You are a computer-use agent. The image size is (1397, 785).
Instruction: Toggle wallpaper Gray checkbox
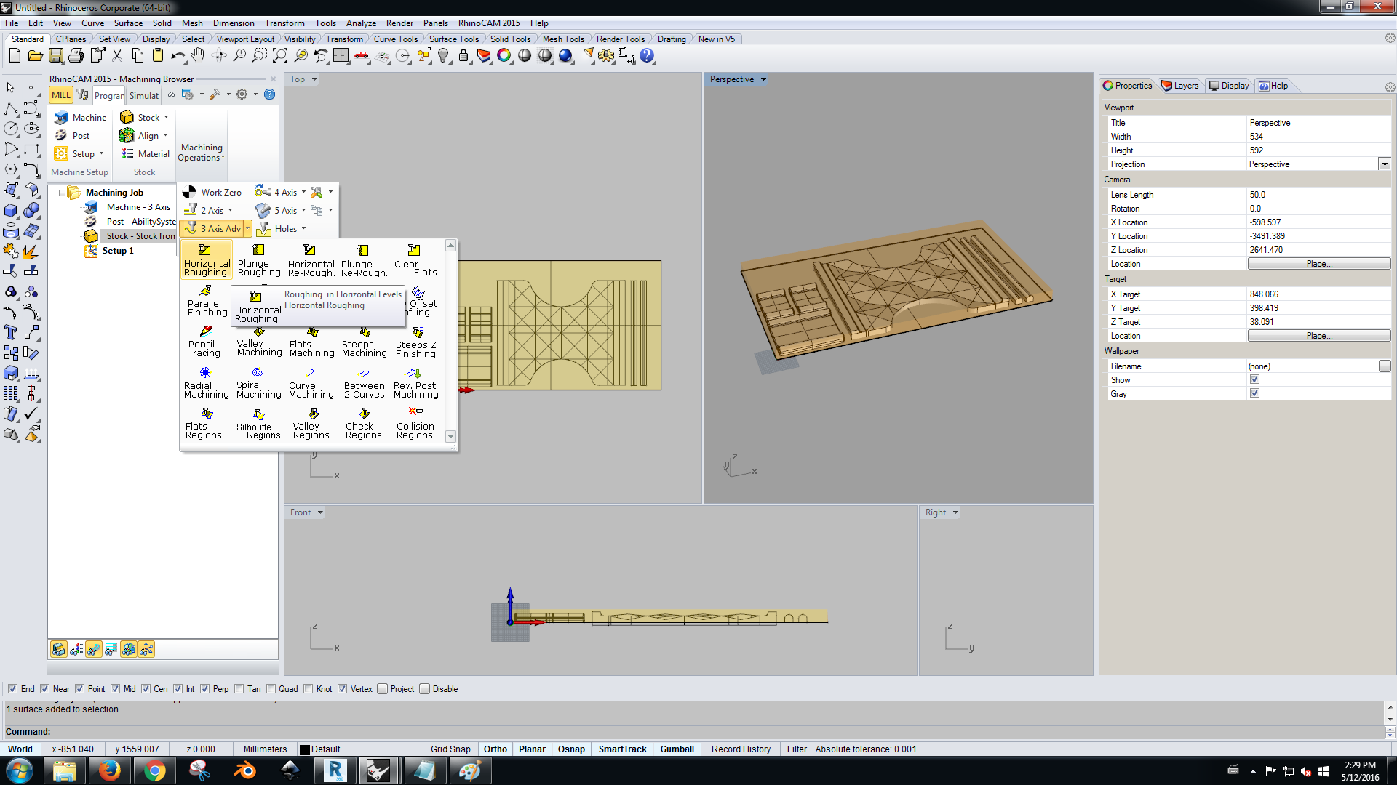[1254, 393]
